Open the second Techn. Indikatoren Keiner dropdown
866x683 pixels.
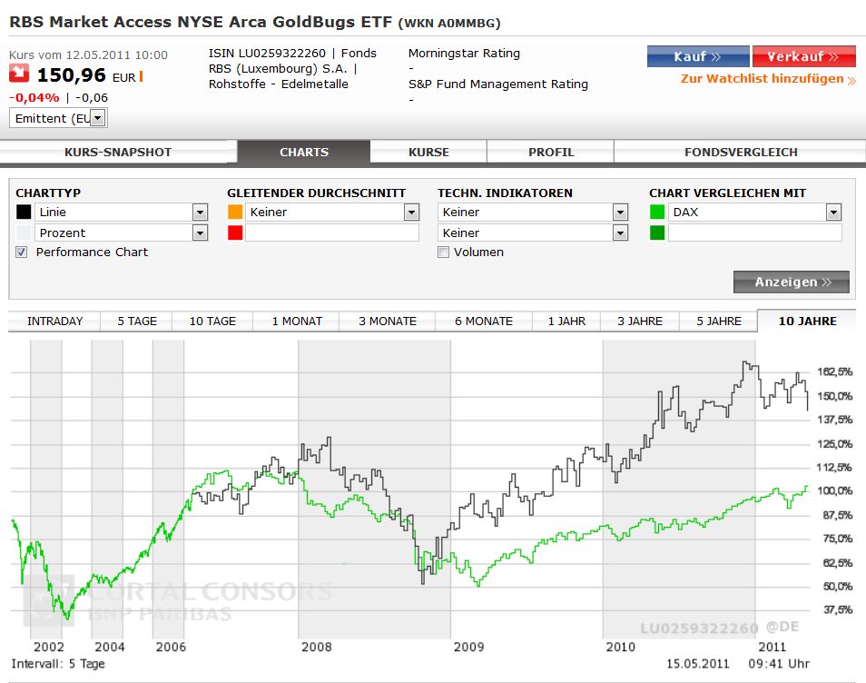tap(533, 233)
